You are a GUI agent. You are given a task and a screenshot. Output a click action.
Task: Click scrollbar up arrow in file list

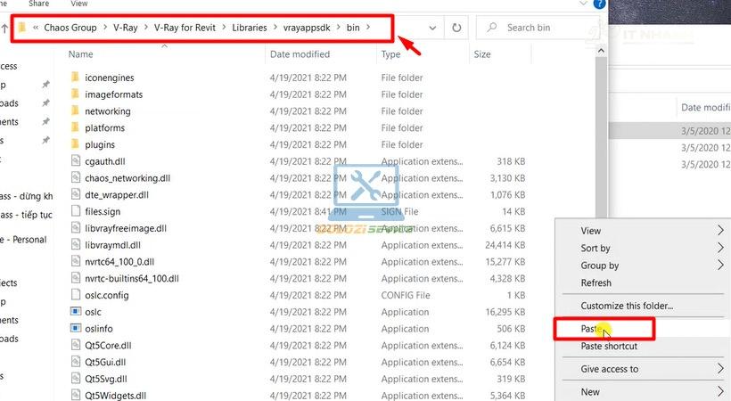tap(602, 51)
